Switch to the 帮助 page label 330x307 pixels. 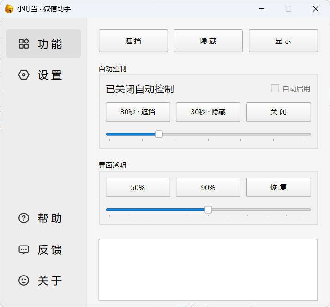50,218
